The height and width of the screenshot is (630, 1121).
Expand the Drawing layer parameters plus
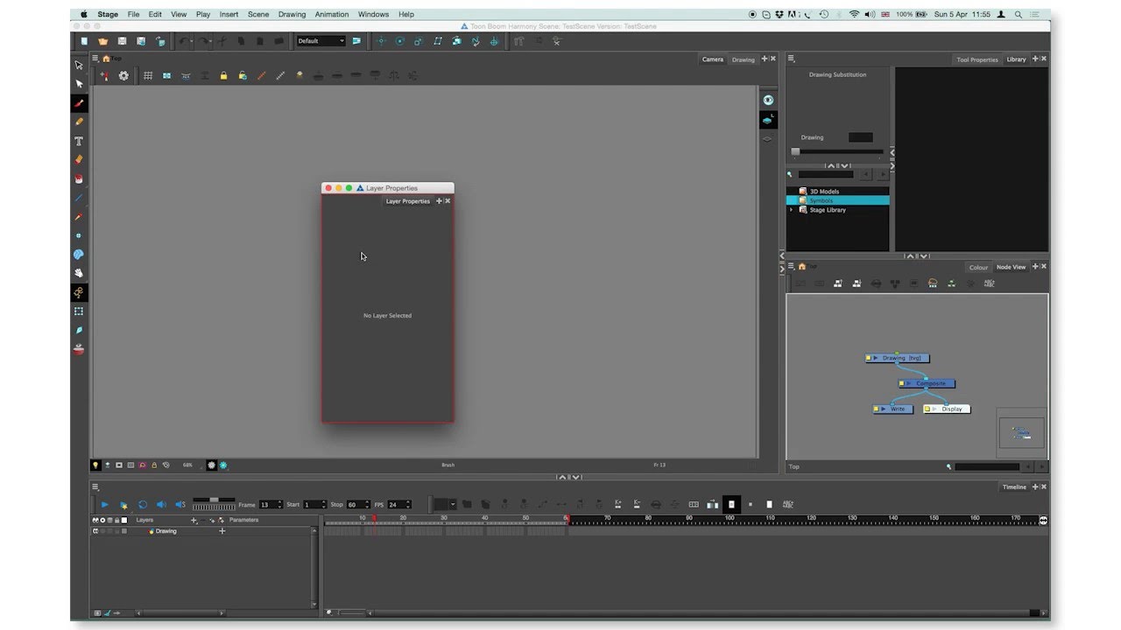(222, 531)
